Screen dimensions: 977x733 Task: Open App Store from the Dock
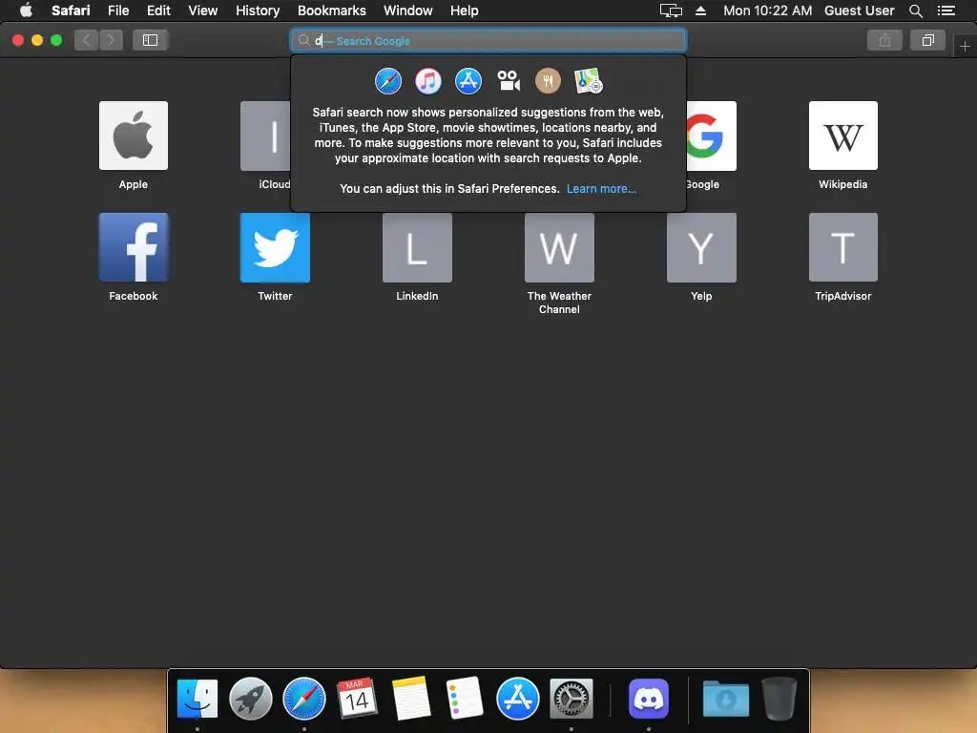[x=518, y=698]
